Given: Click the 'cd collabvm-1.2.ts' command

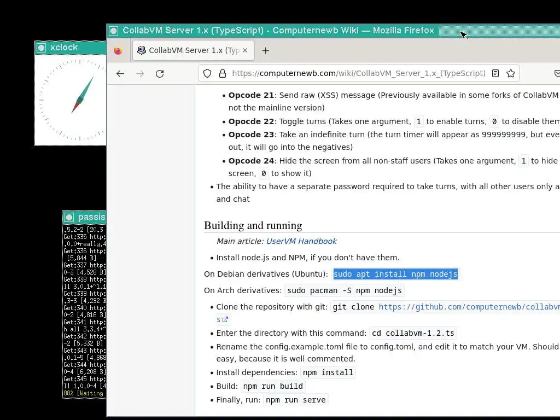Looking at the screenshot, I should point(413,333).
